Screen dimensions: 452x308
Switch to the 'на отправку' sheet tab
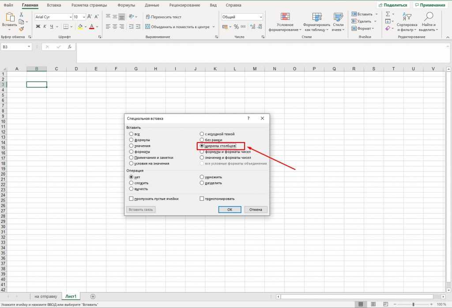click(x=45, y=297)
